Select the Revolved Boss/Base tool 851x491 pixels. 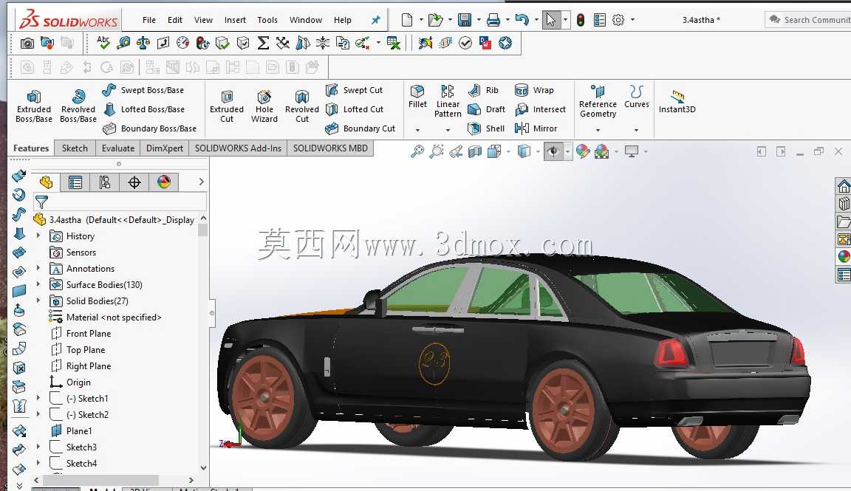click(x=78, y=106)
